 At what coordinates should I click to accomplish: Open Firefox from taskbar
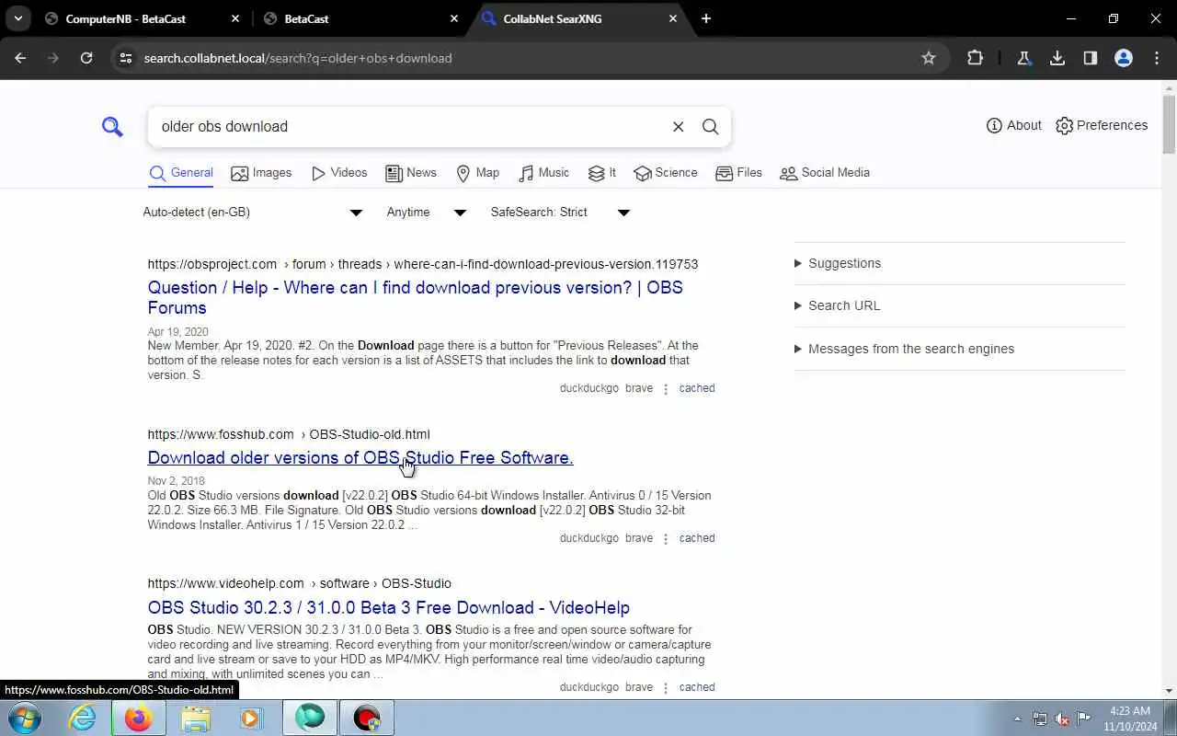tap(139, 718)
